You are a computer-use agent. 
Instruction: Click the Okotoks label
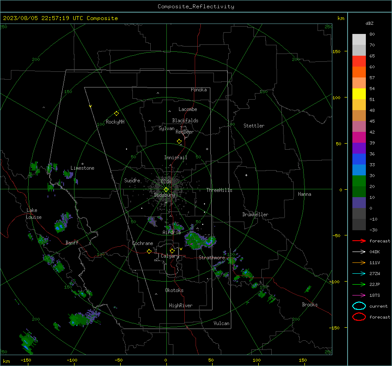tap(174, 290)
